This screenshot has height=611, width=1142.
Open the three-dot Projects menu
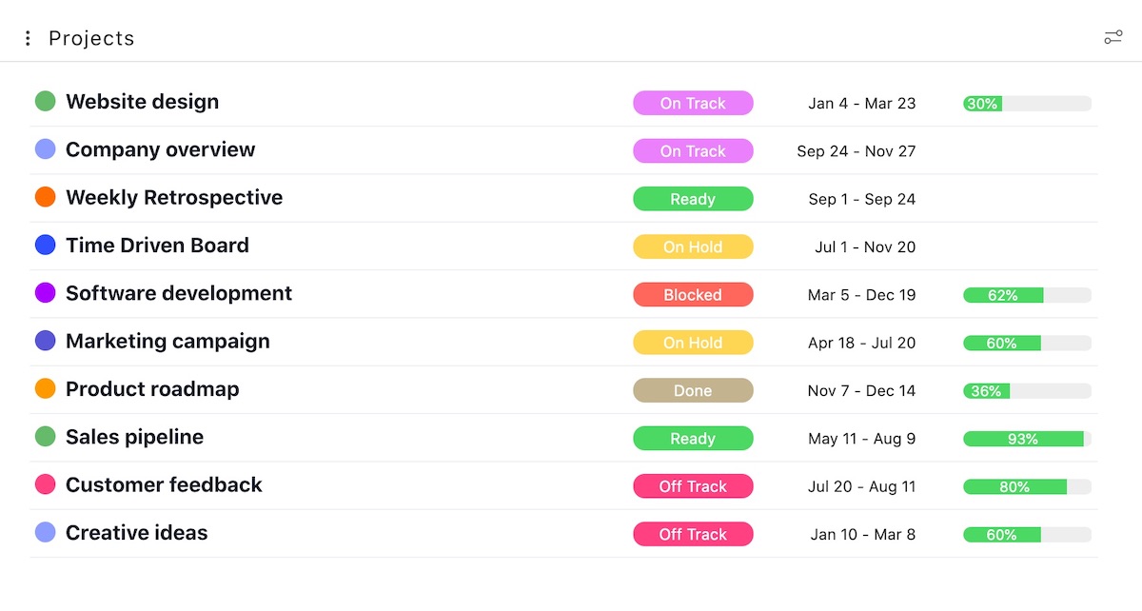28,38
